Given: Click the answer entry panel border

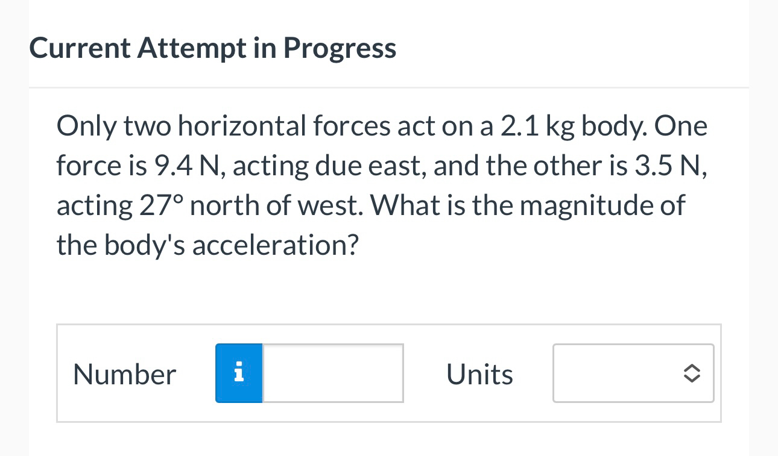Looking at the screenshot, I should click(389, 324).
